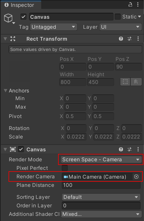Image resolution: width=144 pixels, height=221 pixels.
Task: Open the Render Mode dropdown
Action: (x=101, y=160)
